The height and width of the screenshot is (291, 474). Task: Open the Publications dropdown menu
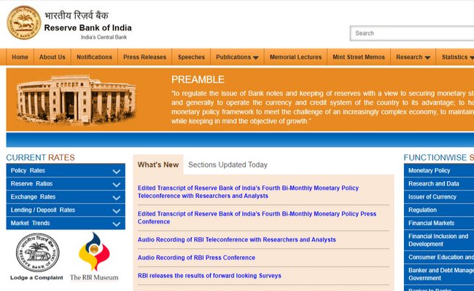(237, 57)
